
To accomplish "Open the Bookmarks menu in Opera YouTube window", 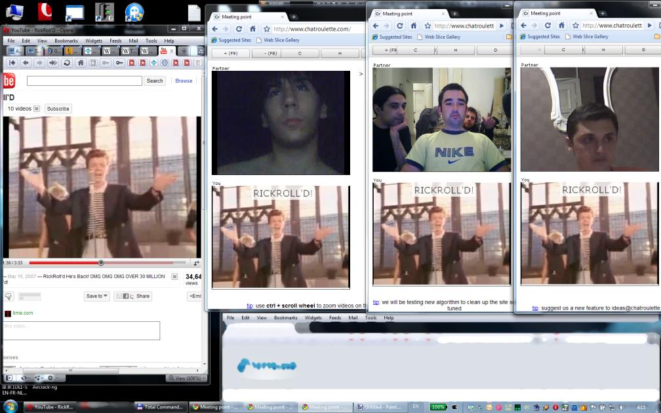I will pyautogui.click(x=66, y=41).
